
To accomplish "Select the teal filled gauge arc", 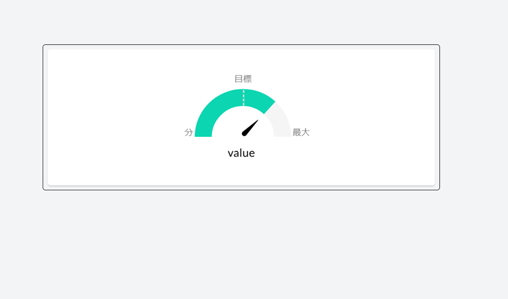I will 220,103.
